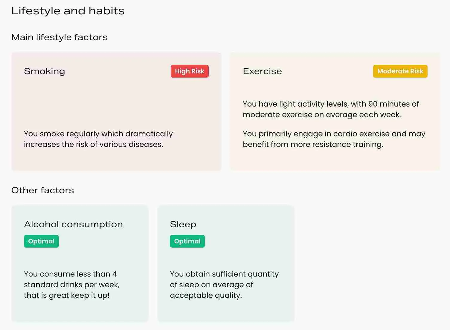Select the smoke regularly description text

pos(98,139)
